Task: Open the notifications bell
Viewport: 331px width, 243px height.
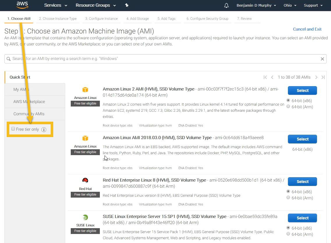Action: [226, 6]
